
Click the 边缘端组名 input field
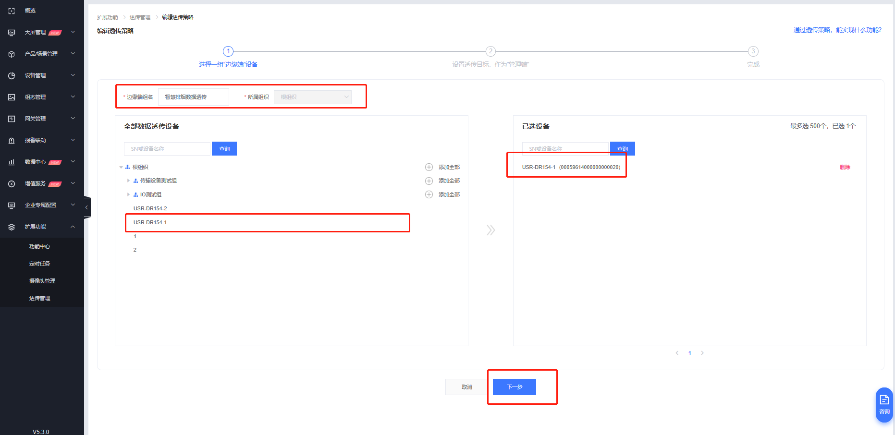(193, 97)
